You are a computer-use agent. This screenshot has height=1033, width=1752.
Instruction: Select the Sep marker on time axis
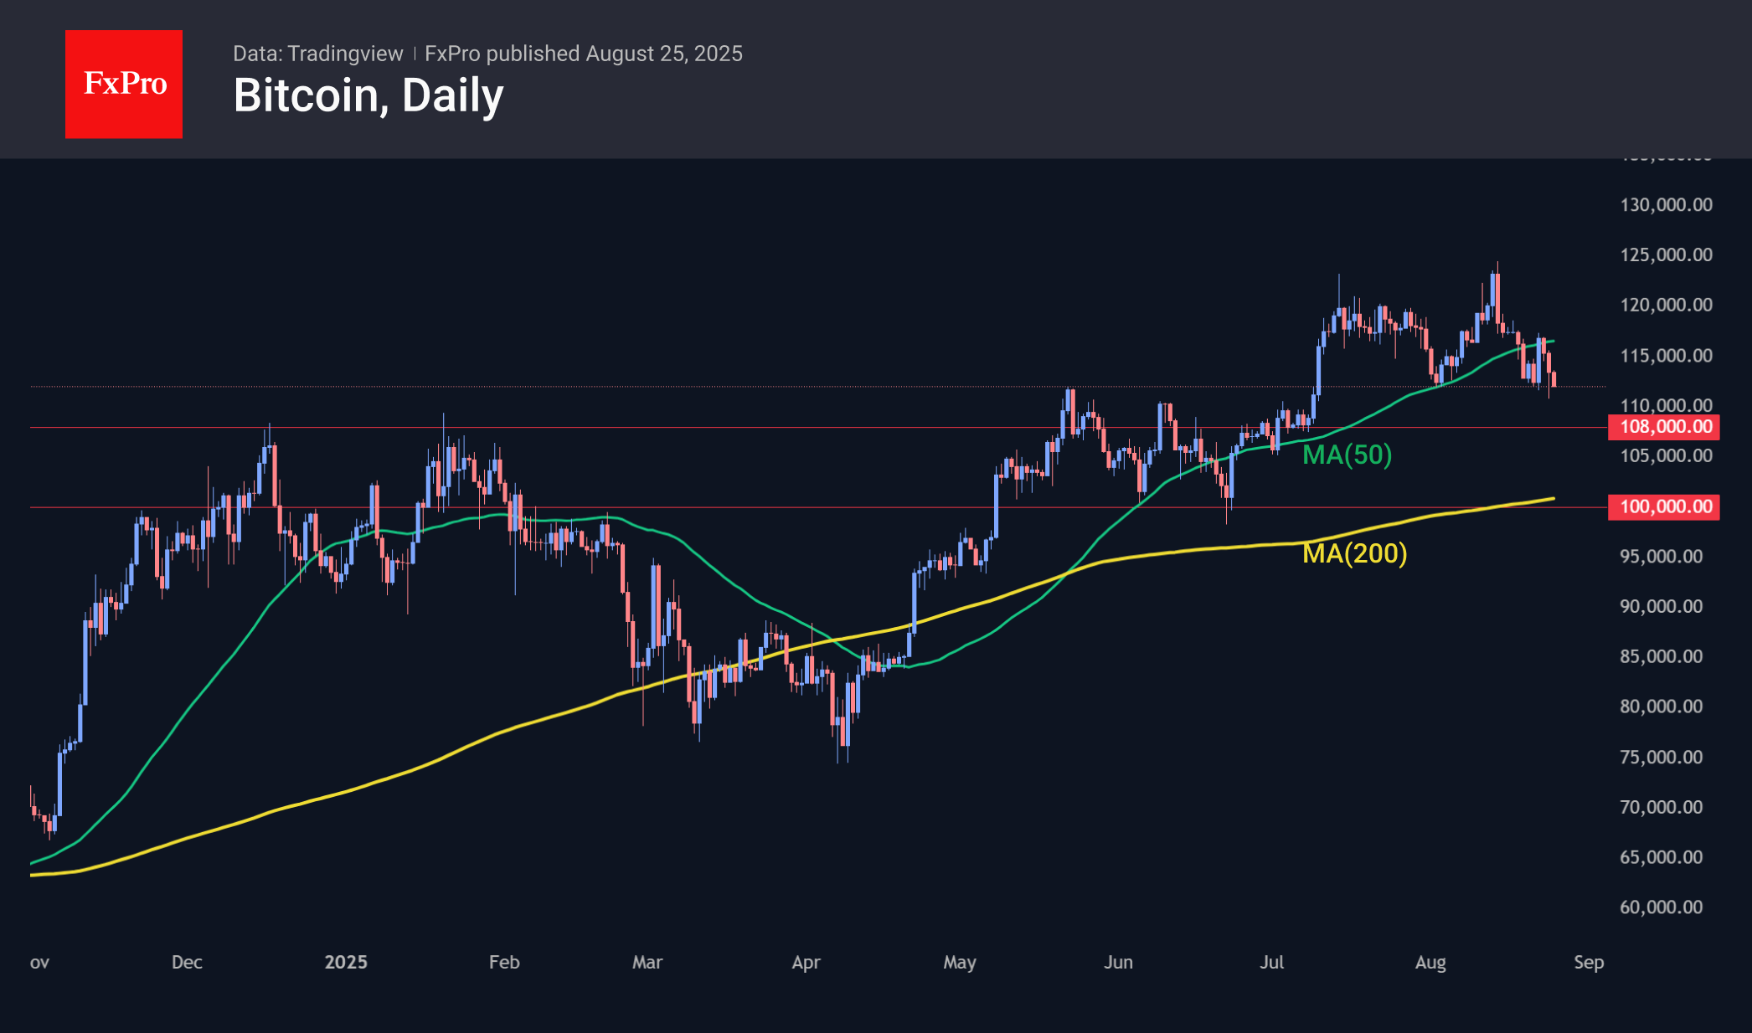1589,963
